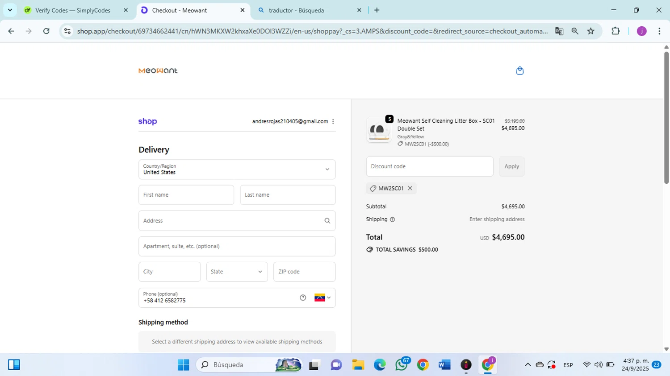Viewport: 670px width, 376px height.
Task: Open the clock and date panel
Action: click(x=636, y=365)
